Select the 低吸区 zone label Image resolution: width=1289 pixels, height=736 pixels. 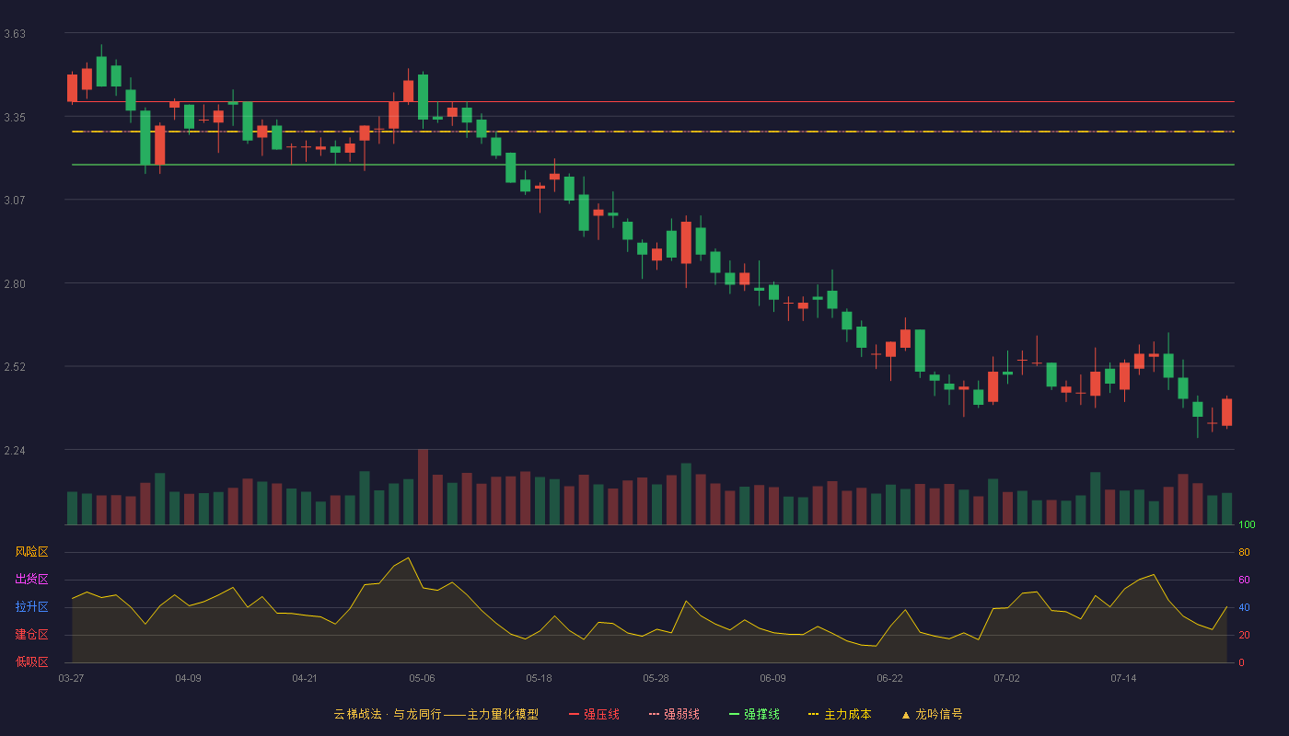[32, 662]
